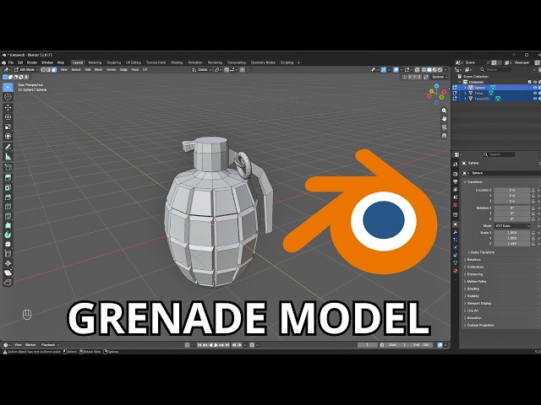Select the Measure tool

pos(8,157)
